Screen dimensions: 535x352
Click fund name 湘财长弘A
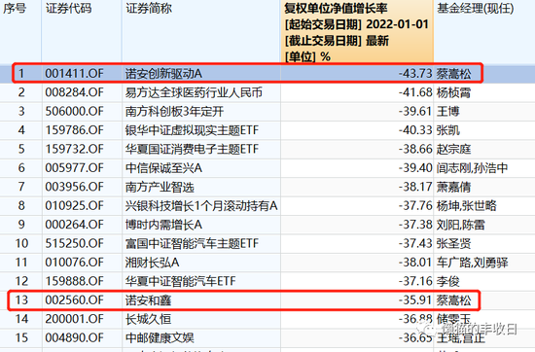152,263
